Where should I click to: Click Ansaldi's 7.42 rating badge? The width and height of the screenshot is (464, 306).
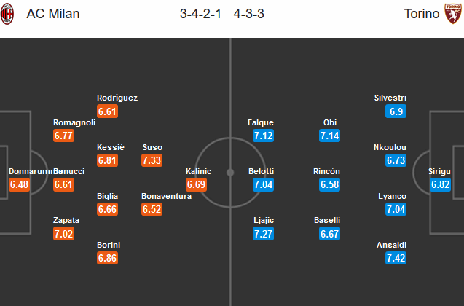(x=396, y=258)
